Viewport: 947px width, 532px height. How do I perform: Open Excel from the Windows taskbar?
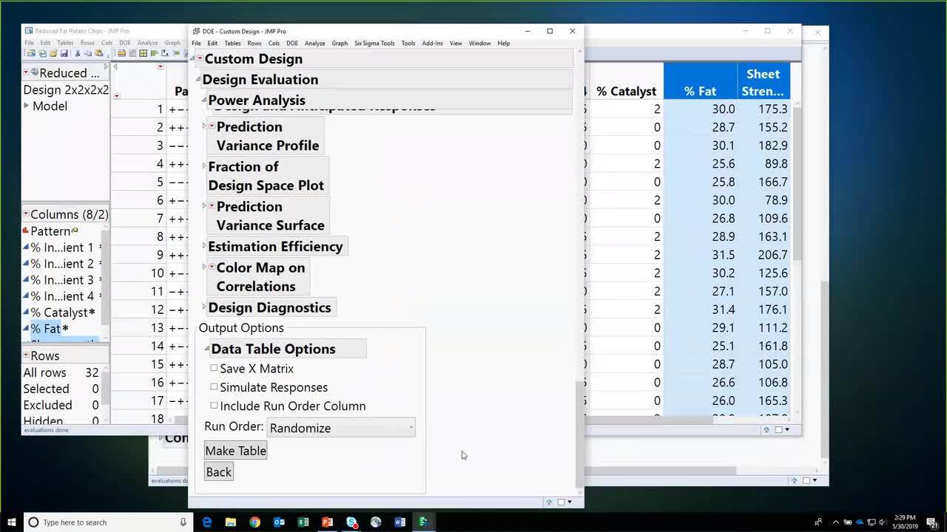click(303, 522)
